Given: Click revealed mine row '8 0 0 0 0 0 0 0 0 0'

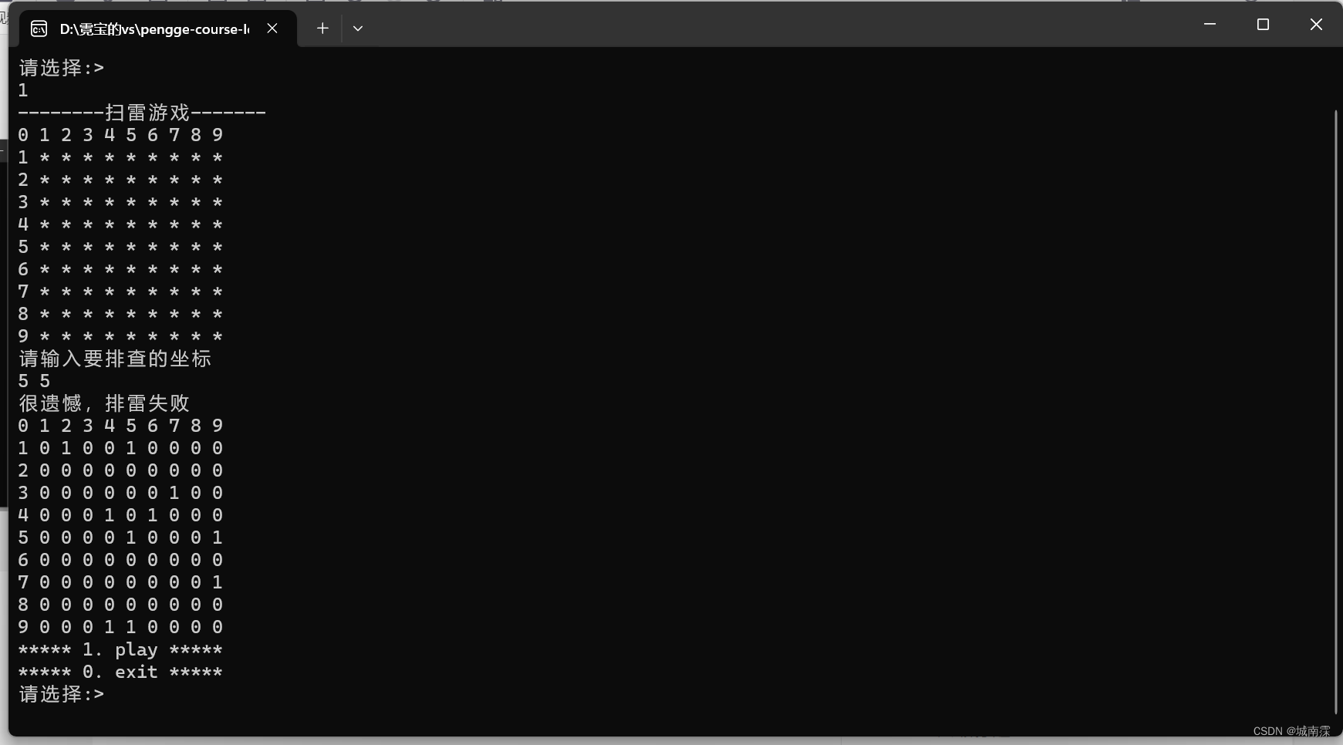Looking at the screenshot, I should (120, 605).
